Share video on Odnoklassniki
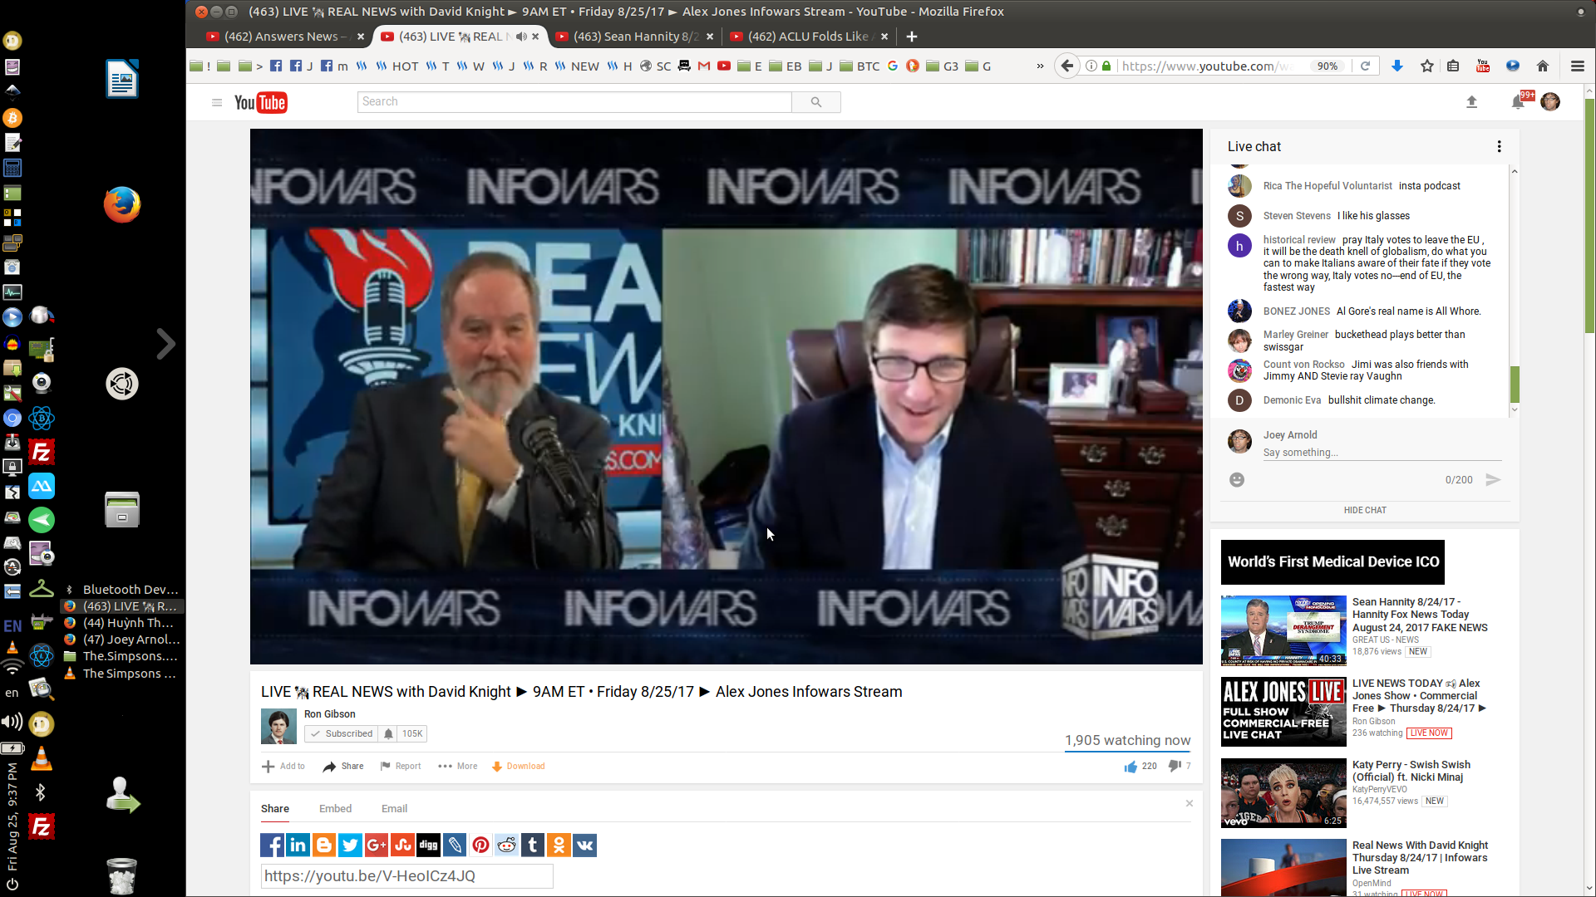The height and width of the screenshot is (897, 1596). point(559,845)
